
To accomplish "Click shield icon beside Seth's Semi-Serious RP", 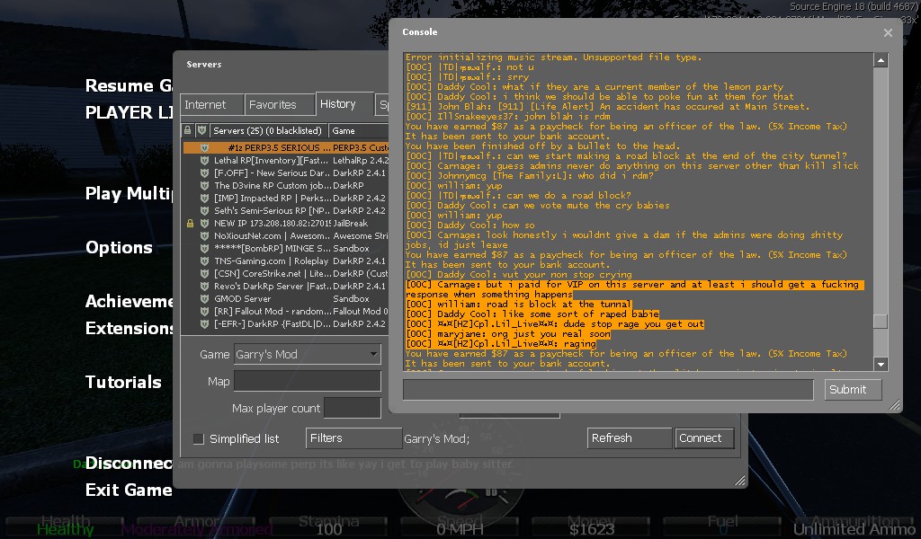I will [204, 210].
